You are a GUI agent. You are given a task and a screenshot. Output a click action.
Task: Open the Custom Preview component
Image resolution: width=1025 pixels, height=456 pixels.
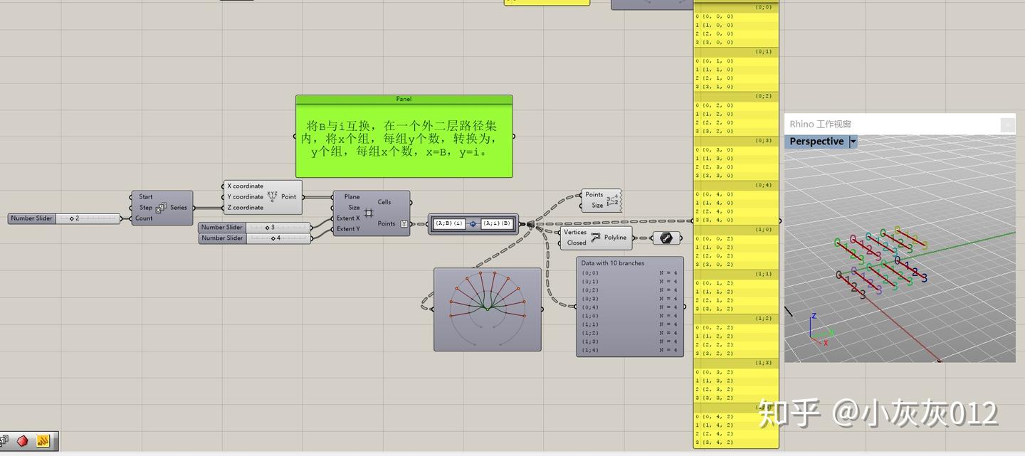[668, 238]
